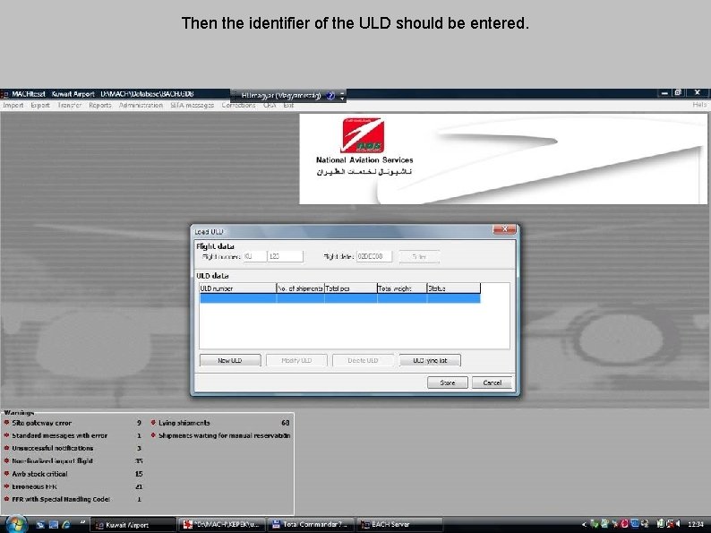Click the Filter button beside flight date
711x533 pixels.
(419, 257)
